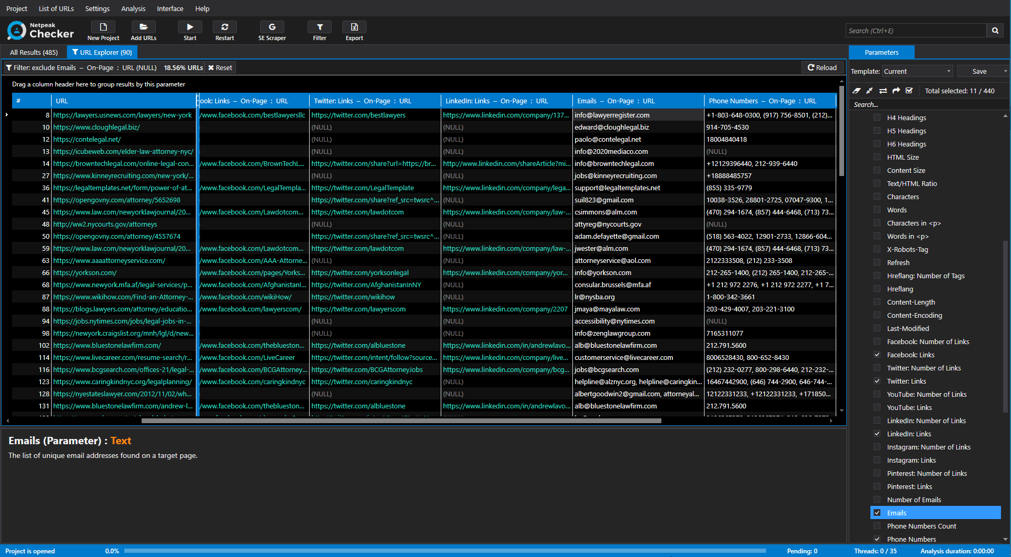1011x557 pixels.
Task: Open the Settings menu
Action: point(97,8)
